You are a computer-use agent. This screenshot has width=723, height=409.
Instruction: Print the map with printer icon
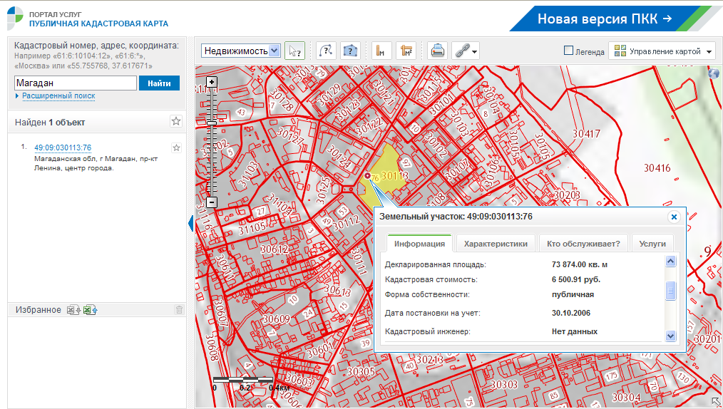tap(437, 51)
